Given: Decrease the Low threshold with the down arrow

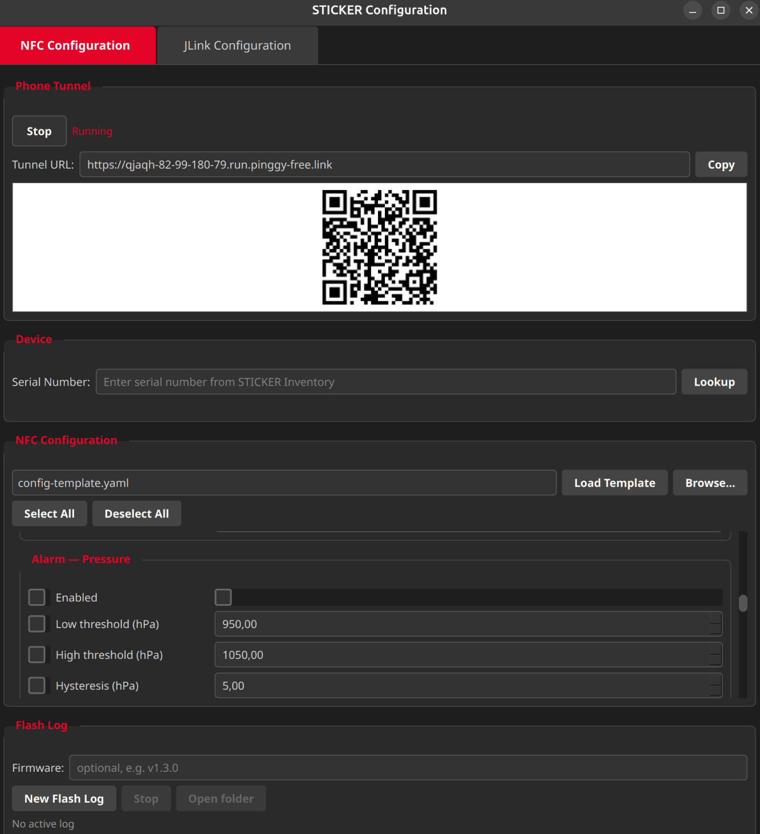Looking at the screenshot, I should [x=716, y=630].
